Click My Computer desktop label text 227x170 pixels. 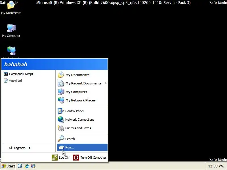tap(11, 36)
